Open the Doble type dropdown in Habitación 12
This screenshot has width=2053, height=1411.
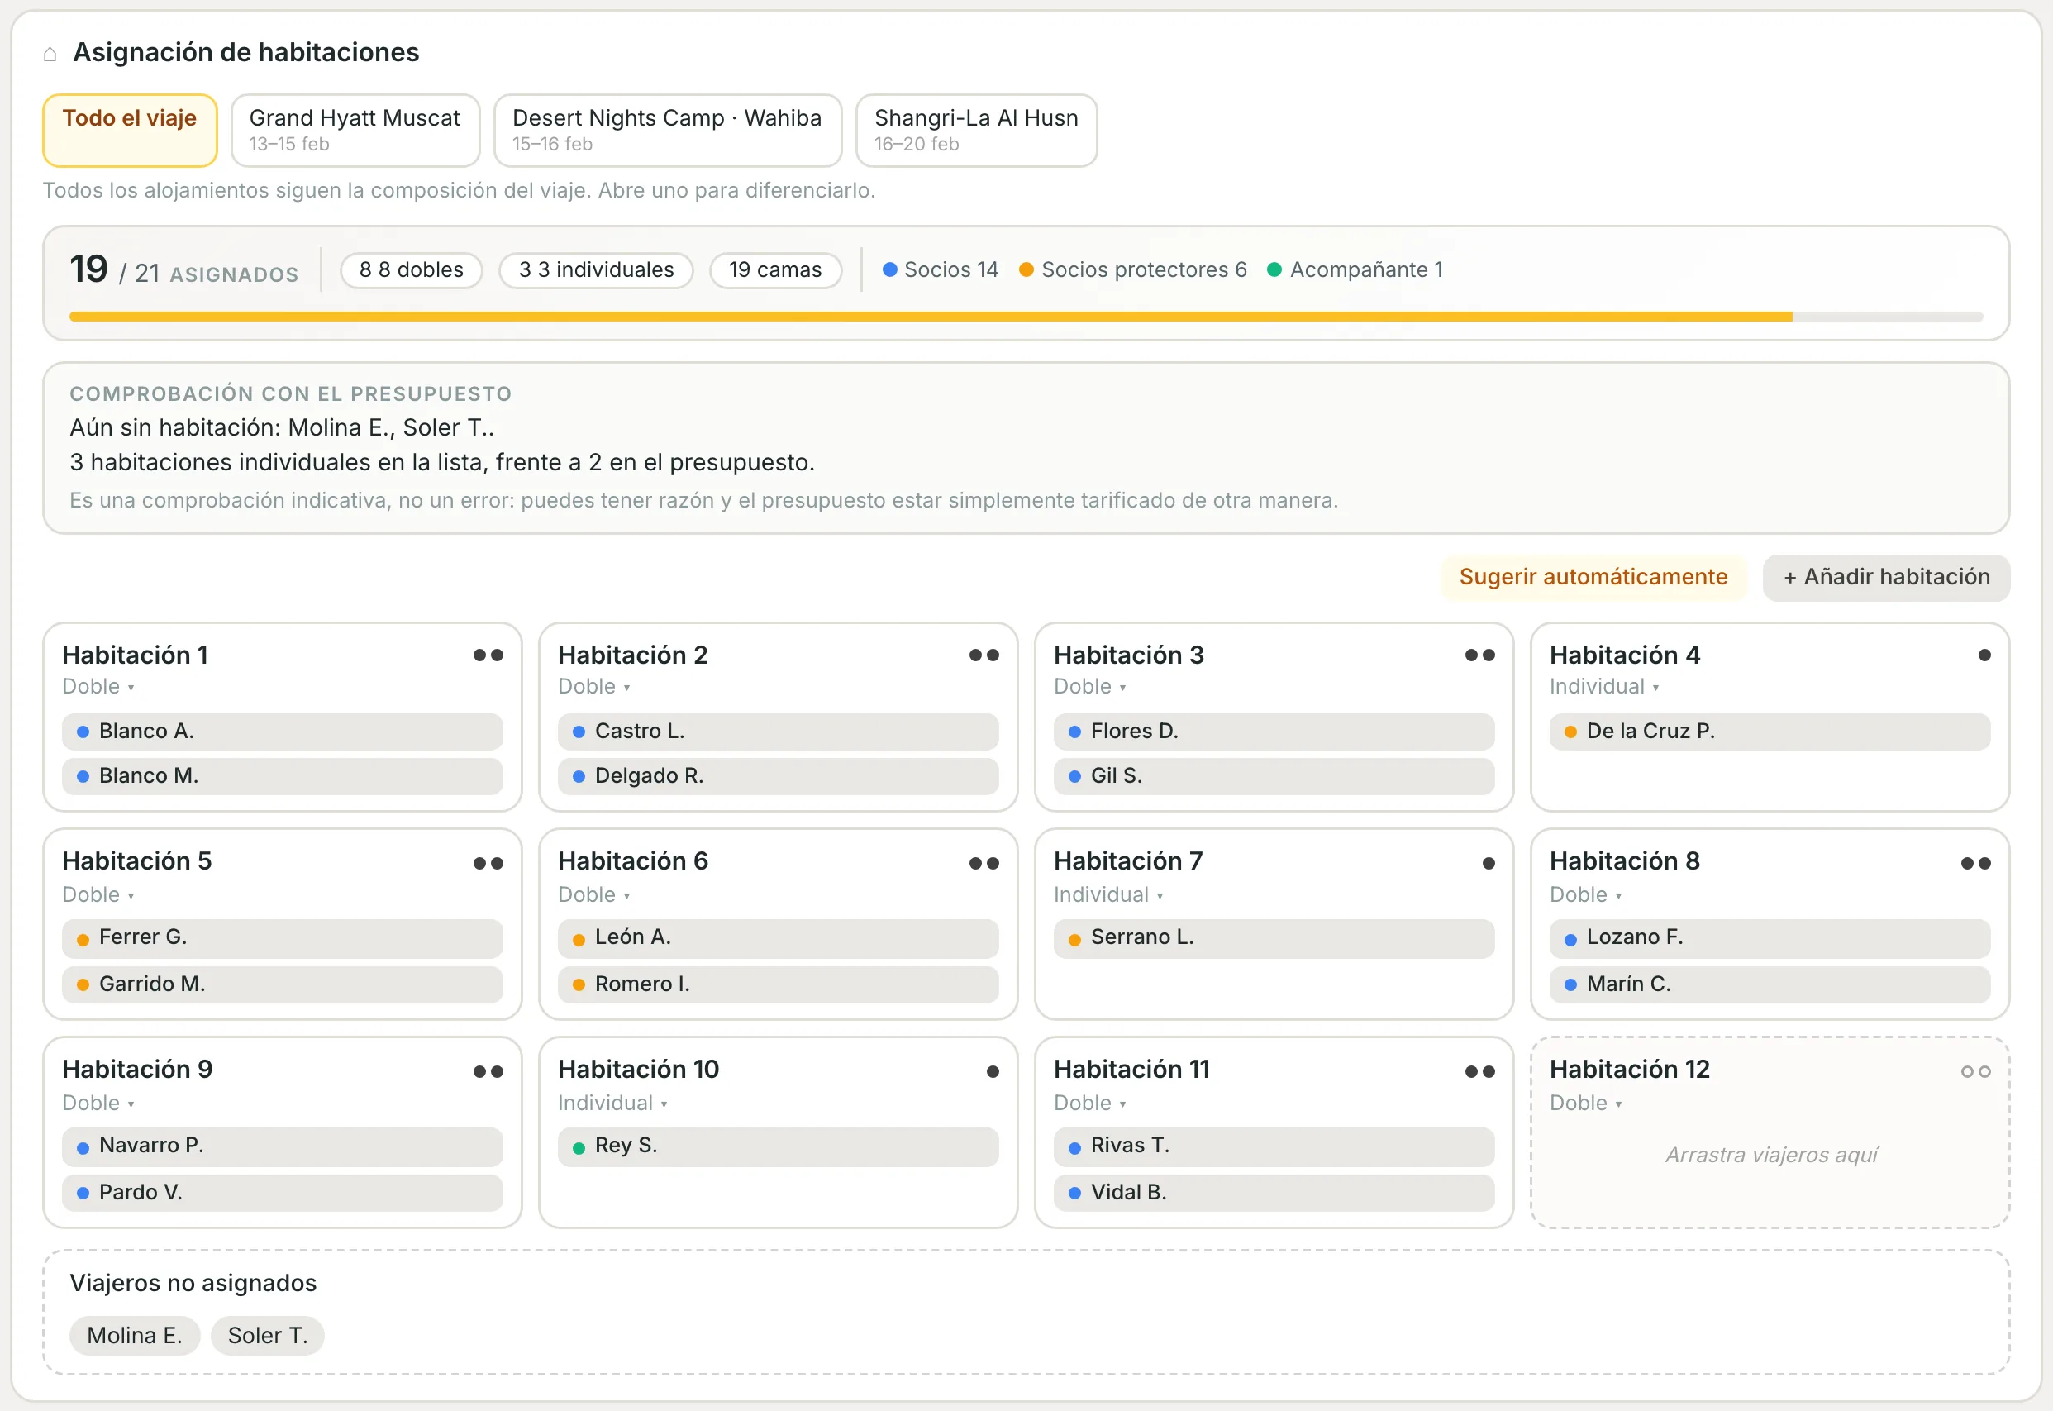(1585, 1104)
